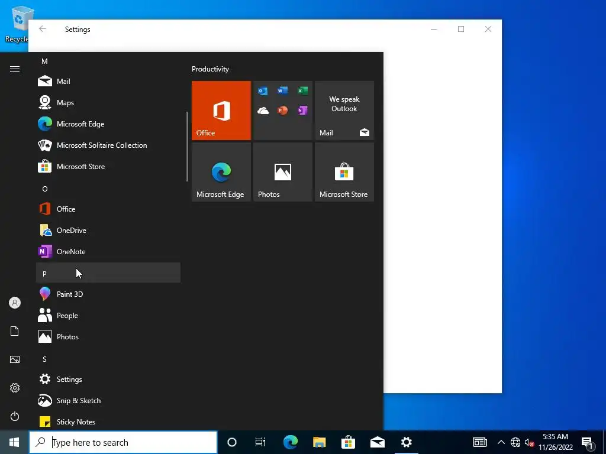
Task: Open Word icon in Office tile folder
Action: point(282,90)
